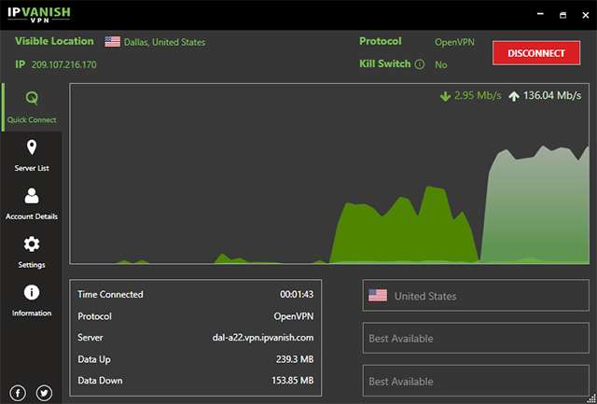Viewport: 597px width, 404px height.
Task: Open IPVanish Twitter icon
Action: click(x=44, y=393)
